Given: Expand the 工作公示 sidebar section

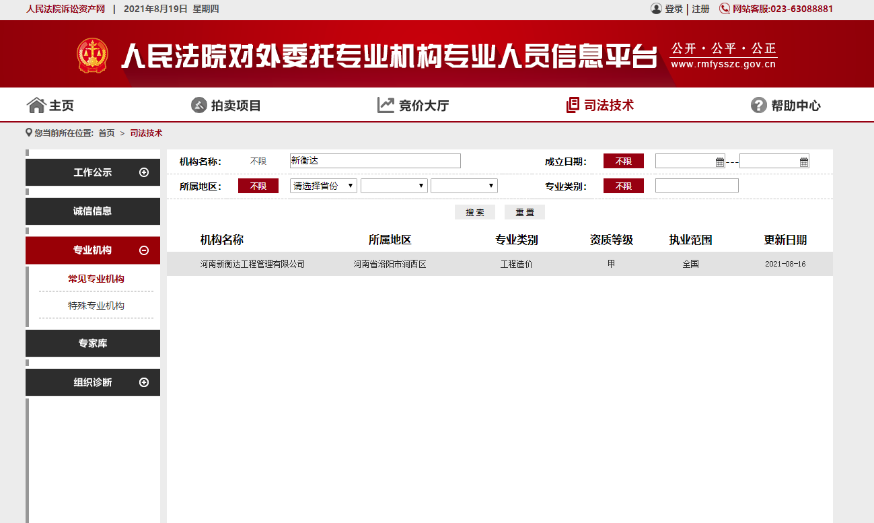Looking at the screenshot, I should [x=143, y=172].
